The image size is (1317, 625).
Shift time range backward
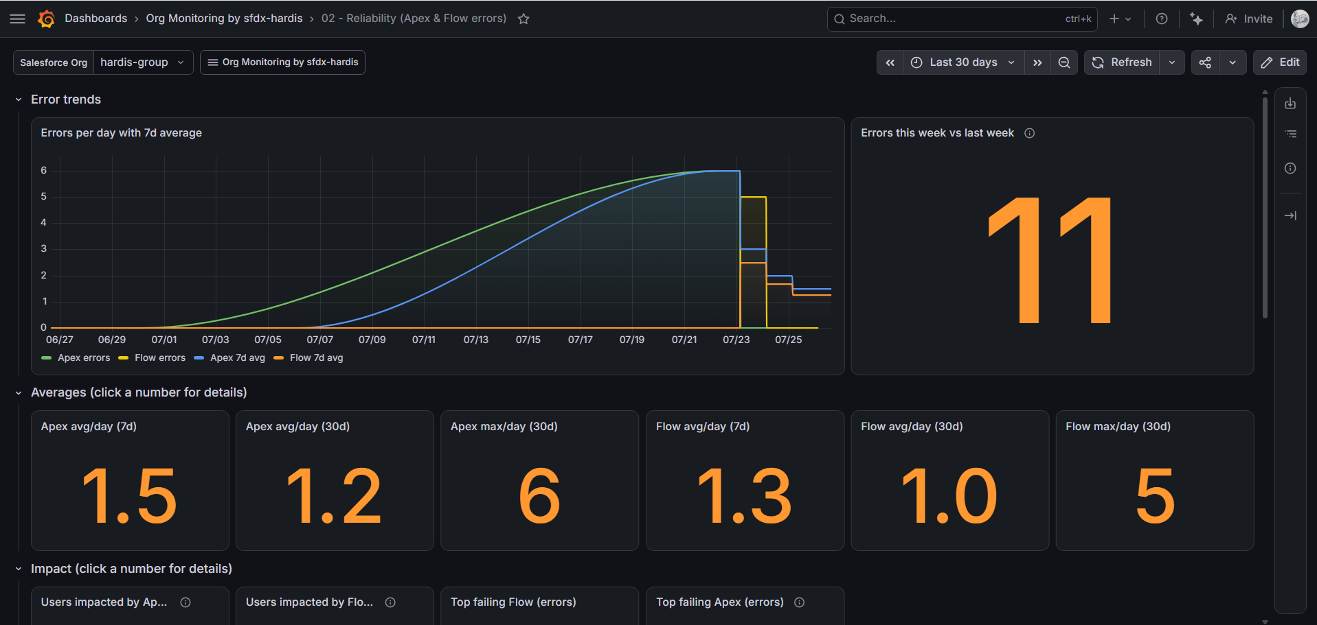point(890,62)
